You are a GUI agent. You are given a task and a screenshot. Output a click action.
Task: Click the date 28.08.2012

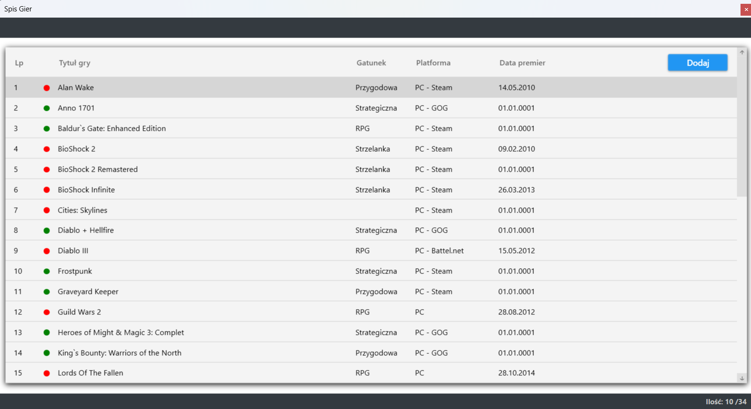pos(517,312)
